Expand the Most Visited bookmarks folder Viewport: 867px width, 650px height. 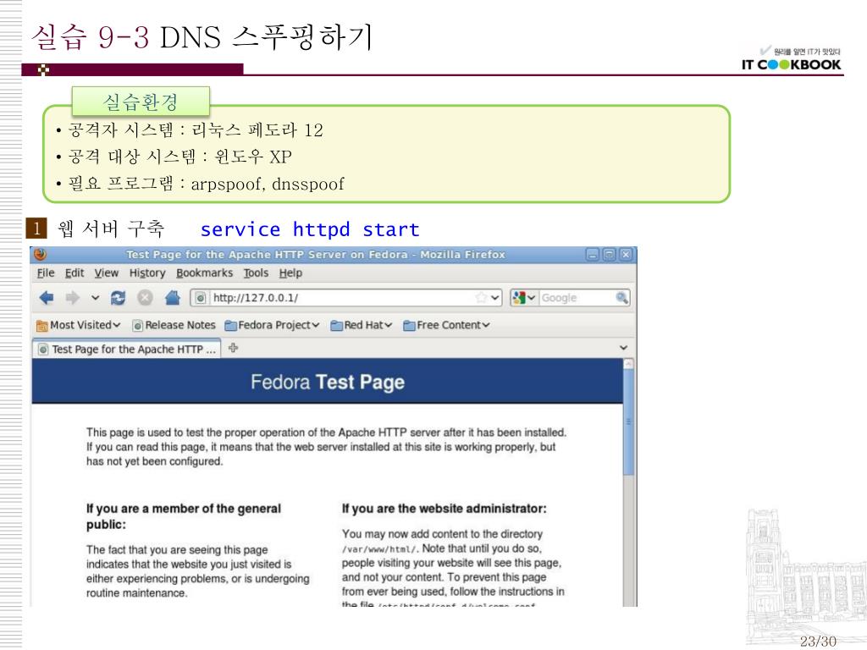(78, 325)
